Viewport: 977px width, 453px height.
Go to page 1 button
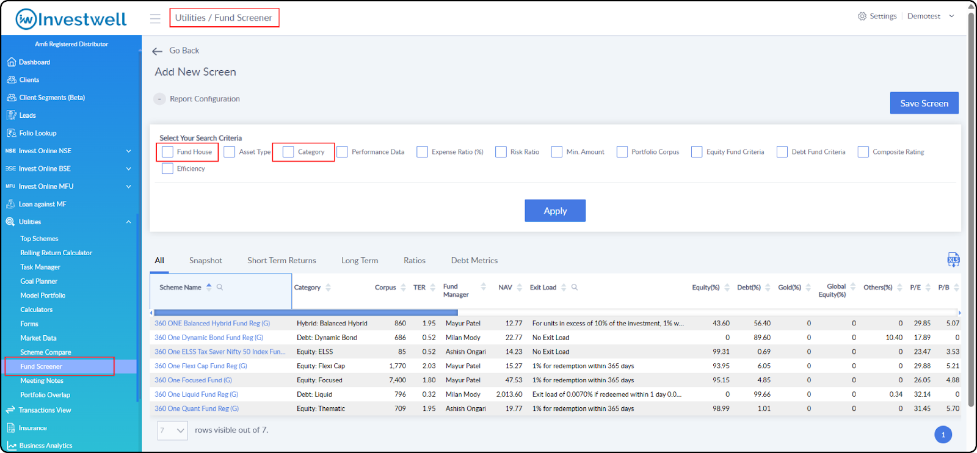[x=943, y=435]
